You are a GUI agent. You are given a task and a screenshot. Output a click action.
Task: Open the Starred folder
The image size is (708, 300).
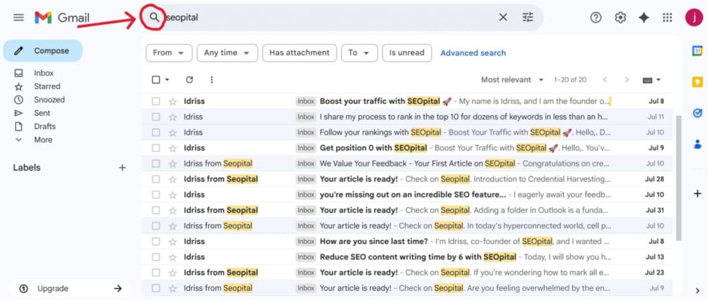coord(47,86)
